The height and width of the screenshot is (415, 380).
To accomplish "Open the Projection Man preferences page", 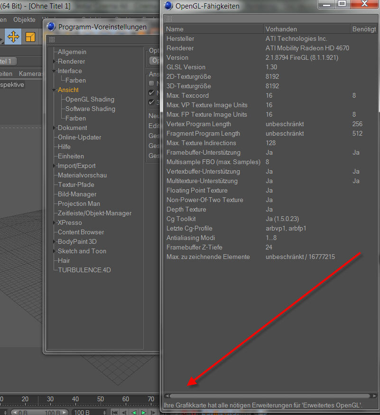I will pos(79,203).
